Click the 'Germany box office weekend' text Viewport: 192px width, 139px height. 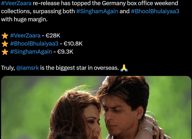(140, 3)
